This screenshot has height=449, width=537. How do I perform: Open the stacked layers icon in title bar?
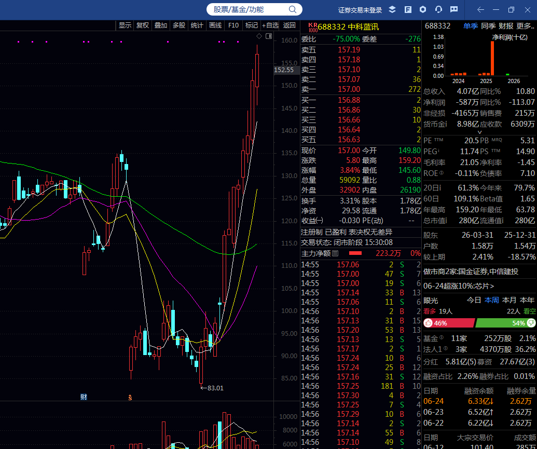392,9
